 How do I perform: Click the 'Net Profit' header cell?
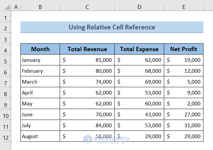184,49
